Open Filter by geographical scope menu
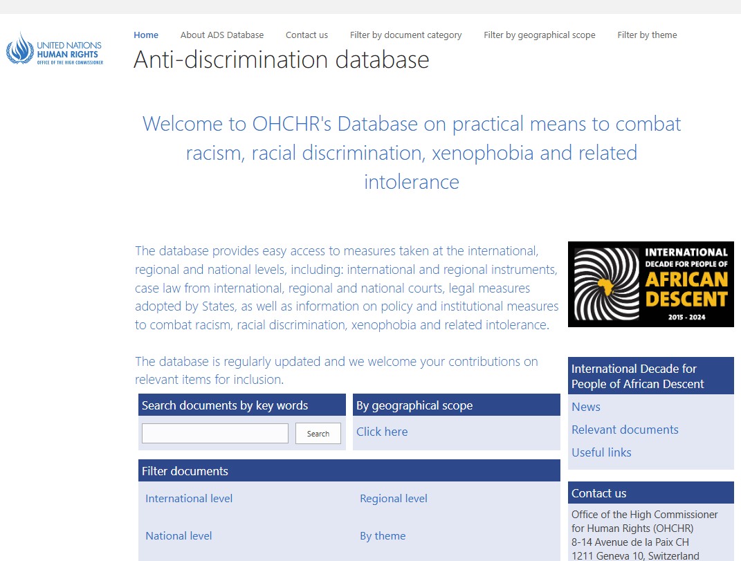This screenshot has height=561, width=741. (539, 35)
